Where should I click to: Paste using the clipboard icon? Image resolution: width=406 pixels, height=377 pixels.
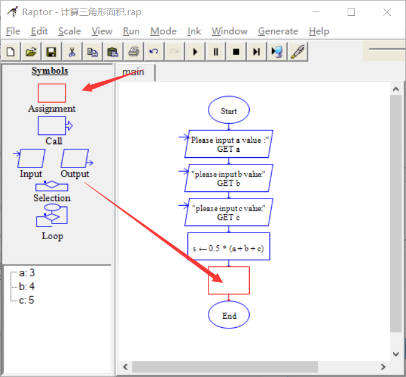tap(112, 52)
